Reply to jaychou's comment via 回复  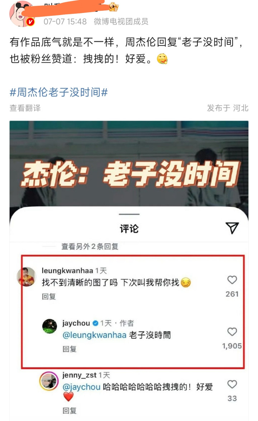pyautogui.click(x=70, y=349)
